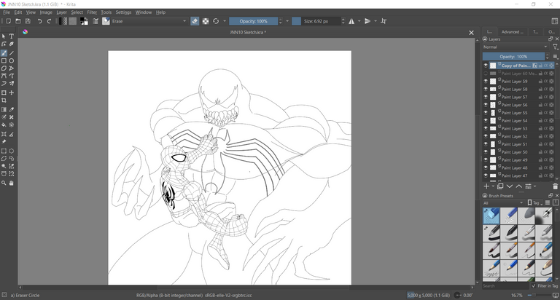560x300 pixels.
Task: Open the Settings menu
Action: [x=123, y=12]
